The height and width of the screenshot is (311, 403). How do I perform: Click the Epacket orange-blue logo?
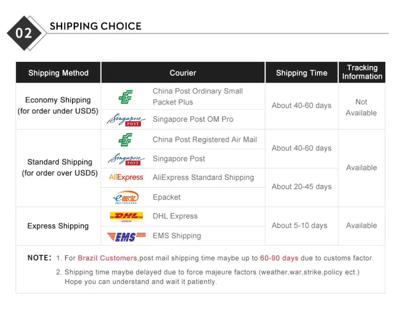[126, 197]
